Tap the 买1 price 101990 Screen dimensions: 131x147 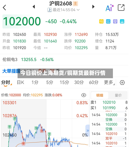(x=109, y=108)
